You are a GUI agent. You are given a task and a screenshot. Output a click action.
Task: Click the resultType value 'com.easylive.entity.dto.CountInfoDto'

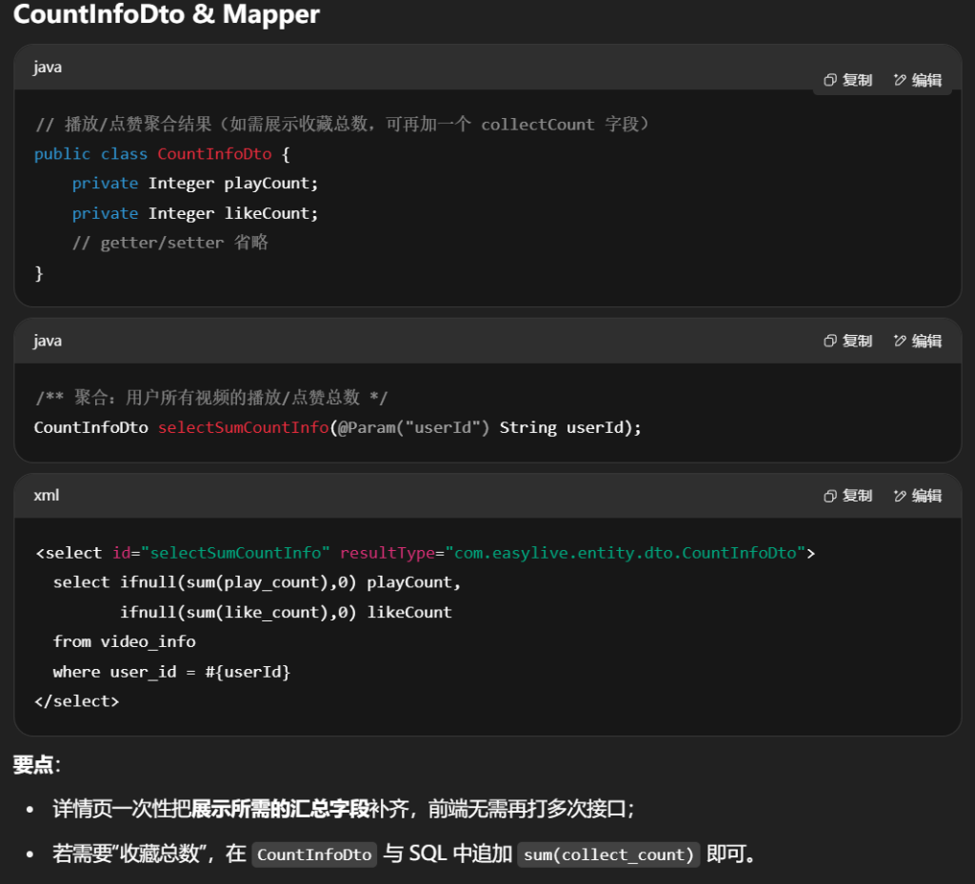click(625, 553)
